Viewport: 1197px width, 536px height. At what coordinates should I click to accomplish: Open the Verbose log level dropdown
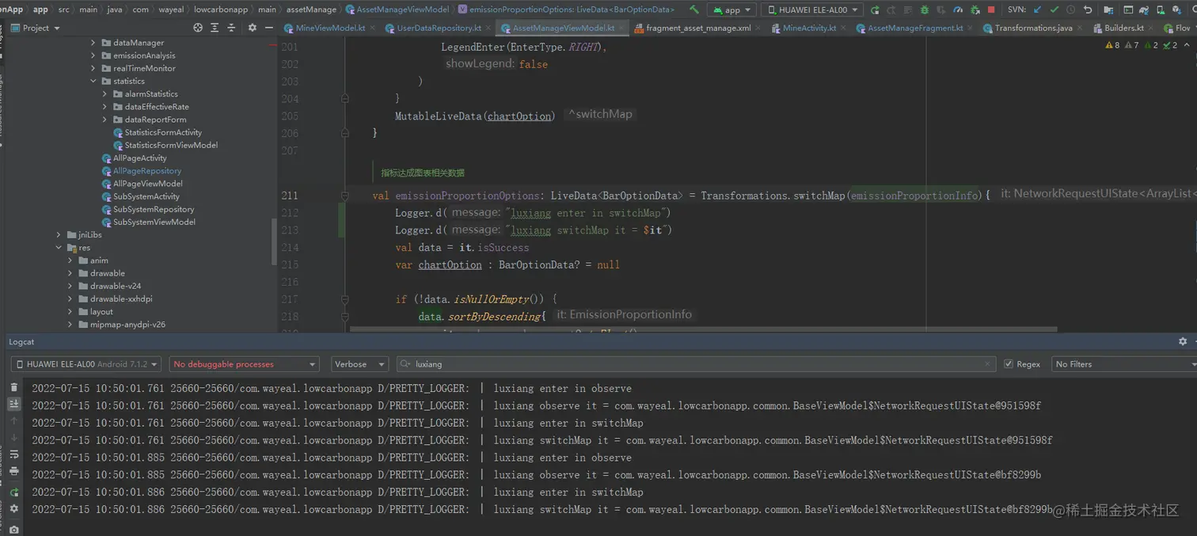[x=359, y=364]
